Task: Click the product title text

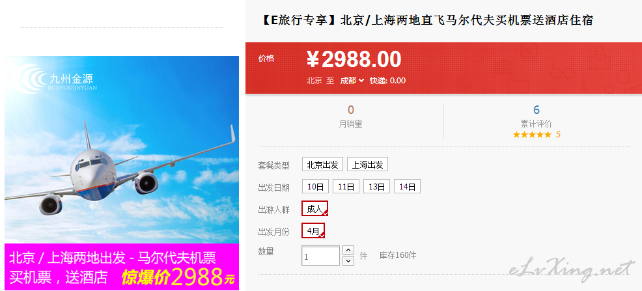Action: coord(426,20)
